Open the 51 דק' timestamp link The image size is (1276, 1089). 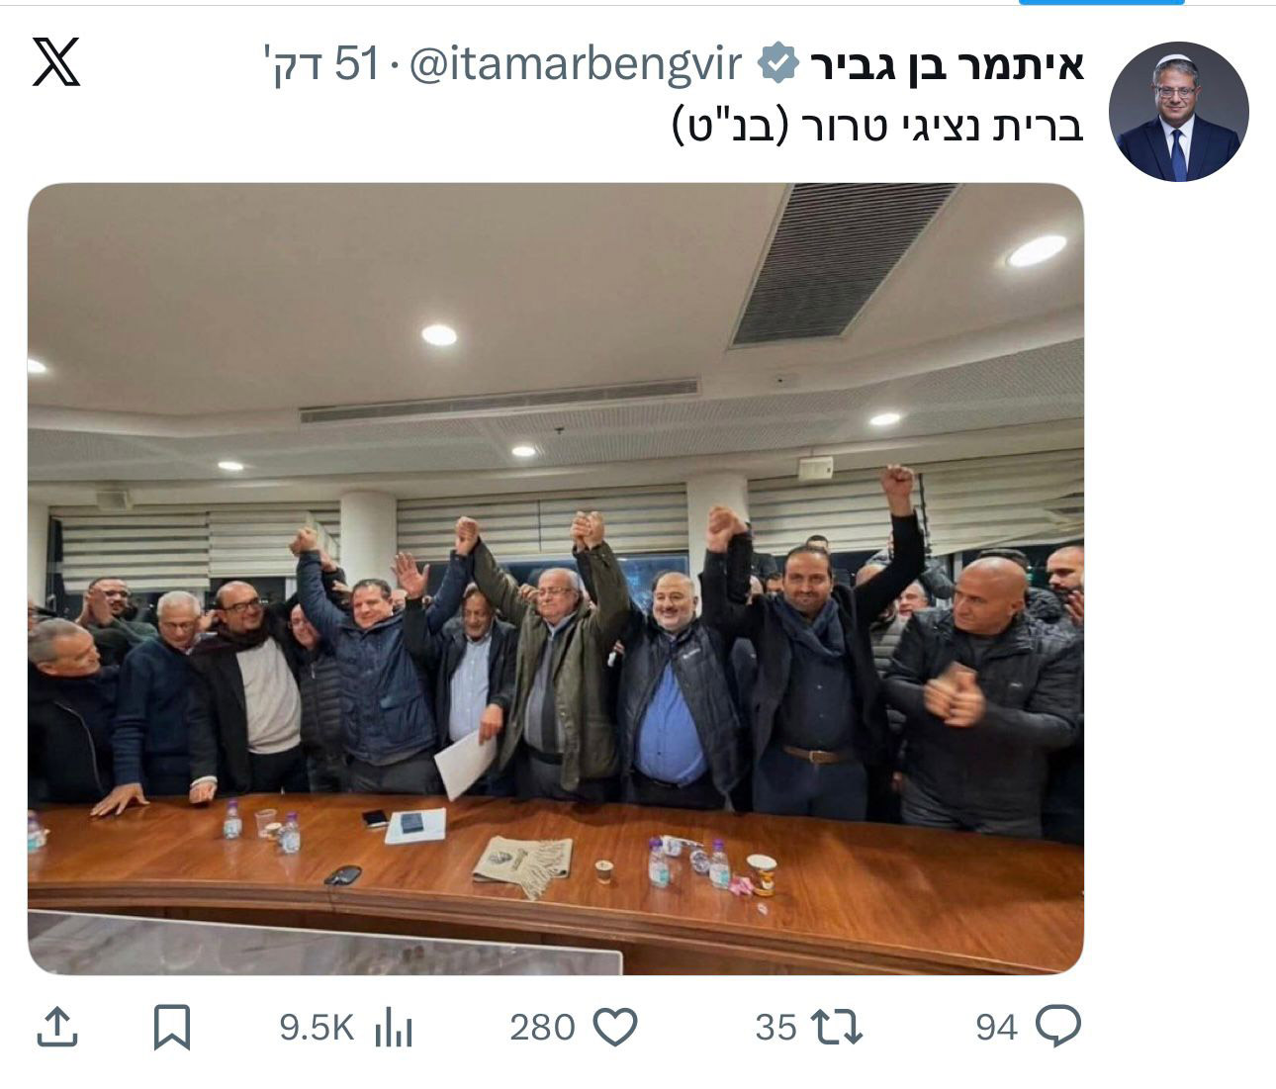click(321, 65)
